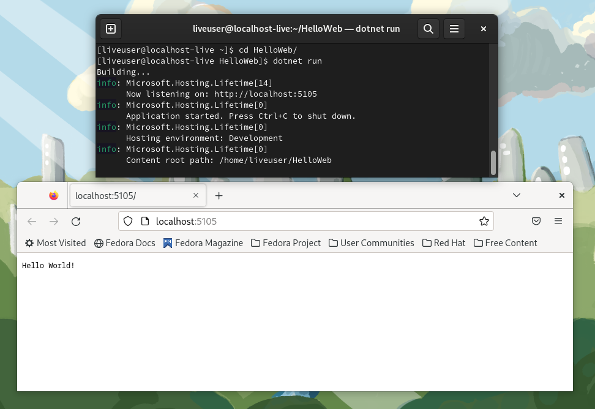Open Firefox application menu

click(x=558, y=221)
